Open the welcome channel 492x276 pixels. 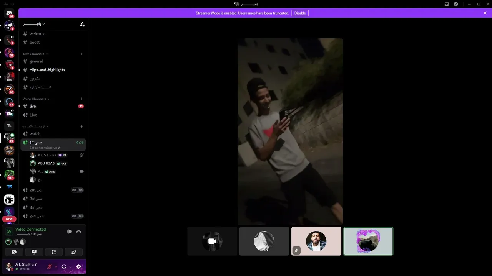point(53,34)
